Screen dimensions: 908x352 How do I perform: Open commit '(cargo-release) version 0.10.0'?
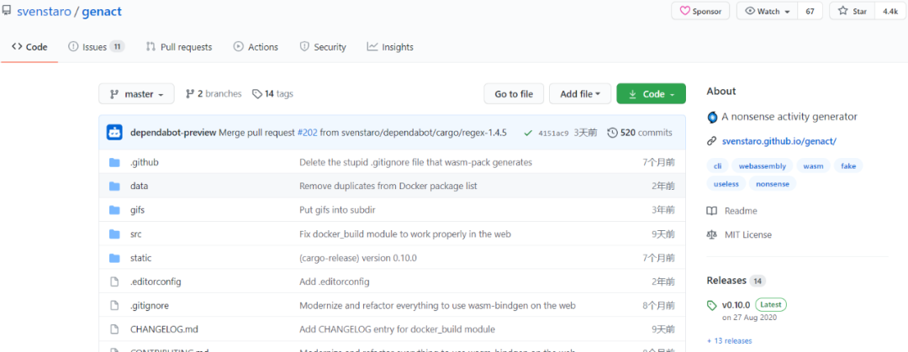(x=358, y=258)
